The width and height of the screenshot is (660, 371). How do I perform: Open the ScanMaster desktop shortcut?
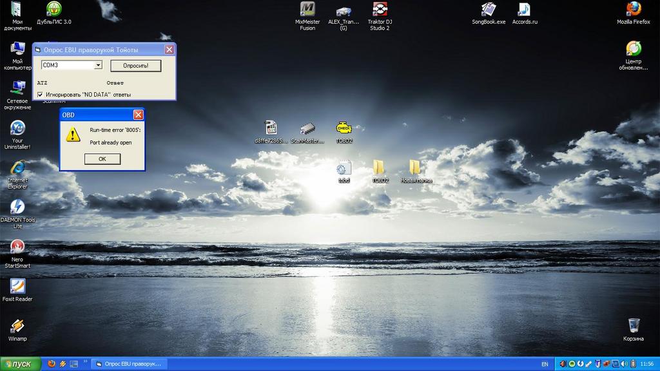click(x=307, y=128)
